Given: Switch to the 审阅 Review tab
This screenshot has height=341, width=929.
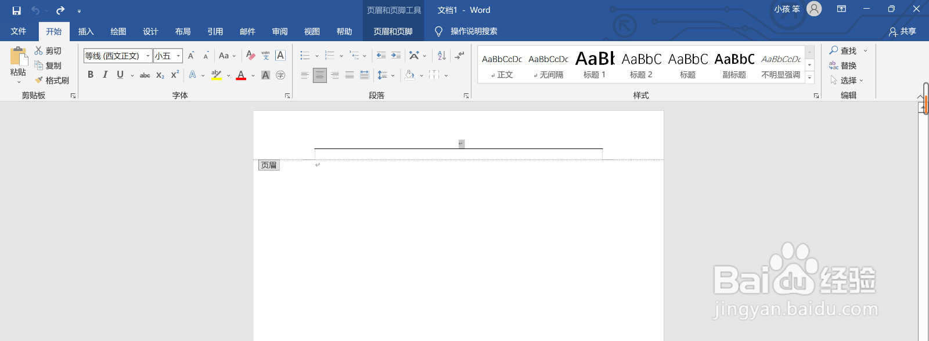Looking at the screenshot, I should pyautogui.click(x=280, y=31).
